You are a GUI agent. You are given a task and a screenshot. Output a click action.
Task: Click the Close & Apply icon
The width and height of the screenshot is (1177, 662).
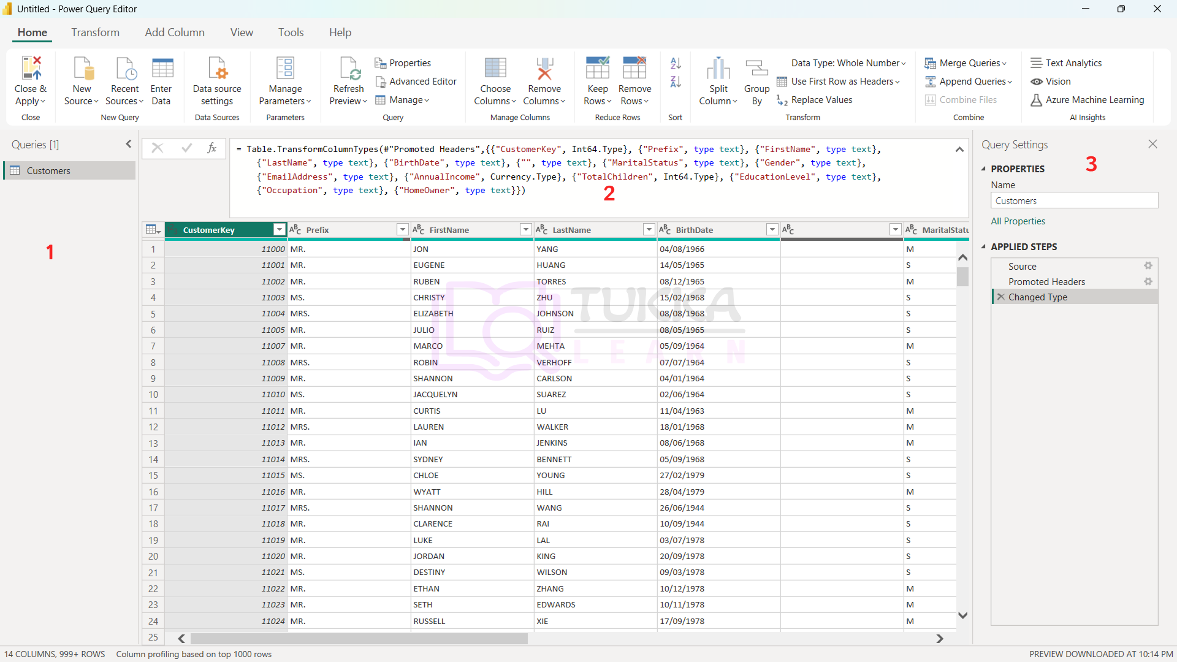[31, 68]
